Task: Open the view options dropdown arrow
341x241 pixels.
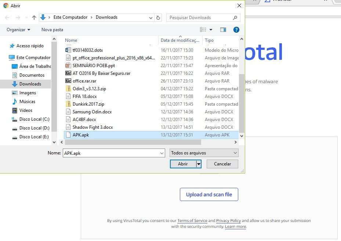Action: click(211, 30)
